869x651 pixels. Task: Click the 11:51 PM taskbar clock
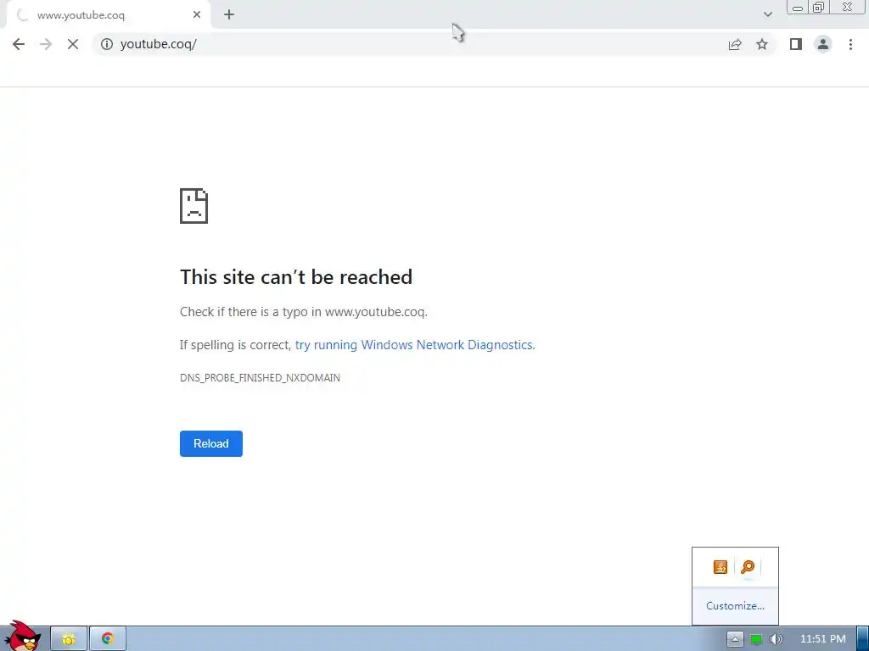823,639
